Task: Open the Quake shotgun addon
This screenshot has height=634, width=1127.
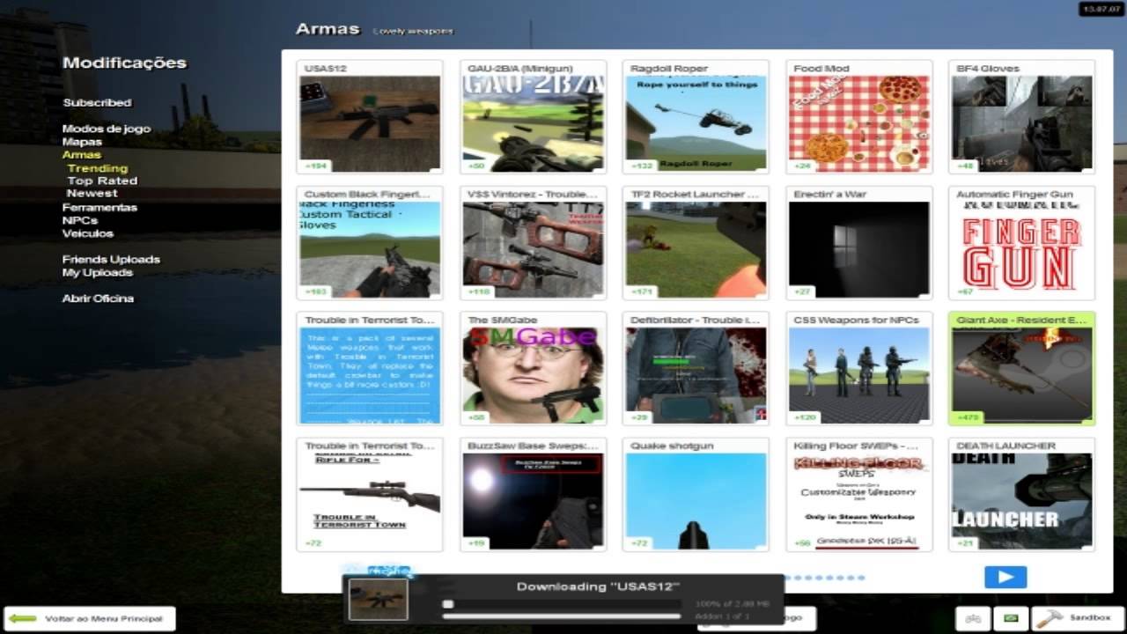Action: pos(696,495)
